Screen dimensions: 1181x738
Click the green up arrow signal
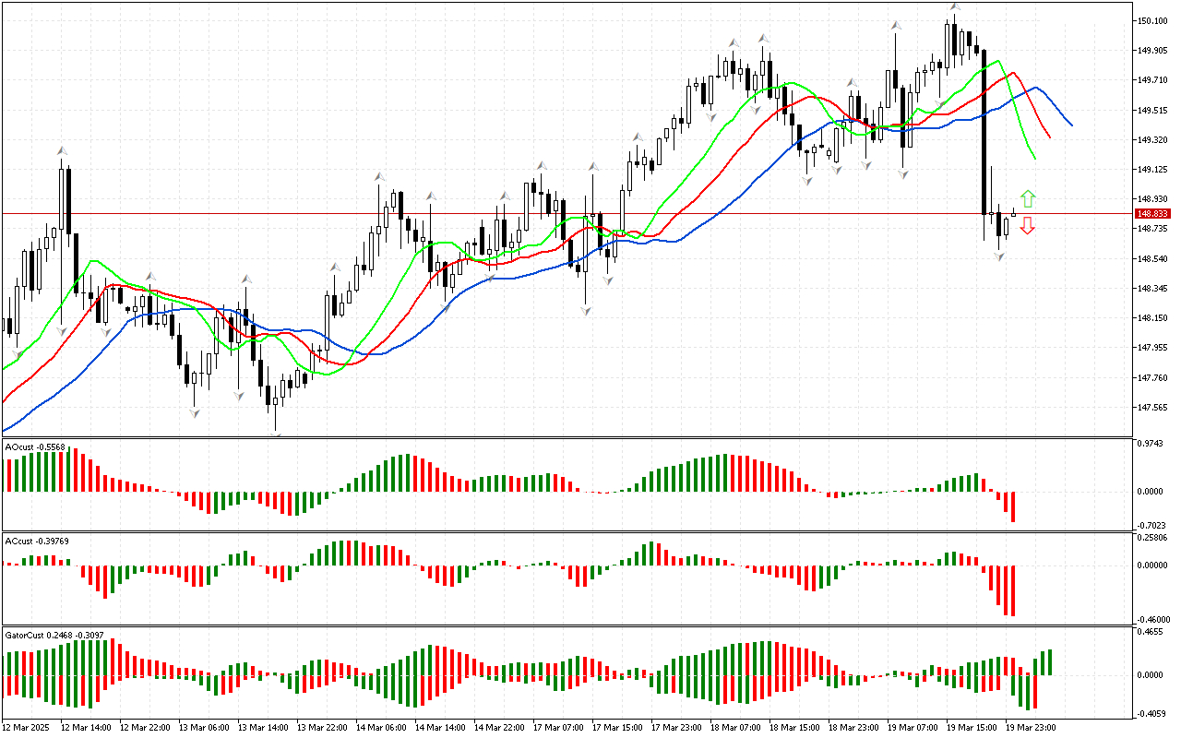pyautogui.click(x=1028, y=198)
